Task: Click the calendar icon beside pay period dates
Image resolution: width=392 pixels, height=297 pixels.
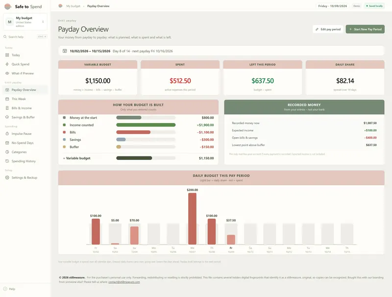Action: [x=65, y=51]
